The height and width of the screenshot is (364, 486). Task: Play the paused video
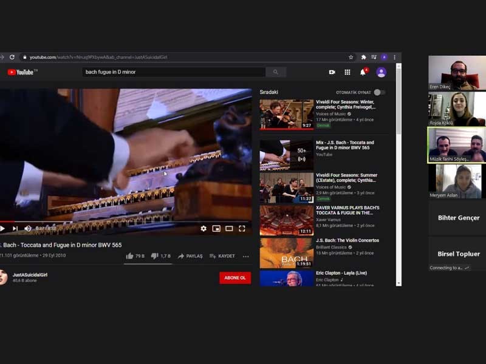pos(2,229)
